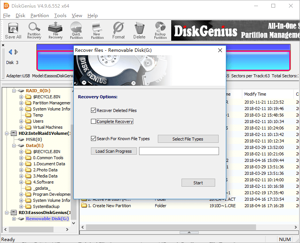Click the scan progress file path field
This screenshot has height=243, width=300.
coord(179,151)
